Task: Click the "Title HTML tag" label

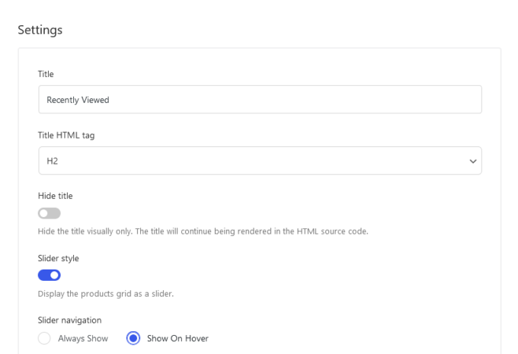Action: pos(66,136)
